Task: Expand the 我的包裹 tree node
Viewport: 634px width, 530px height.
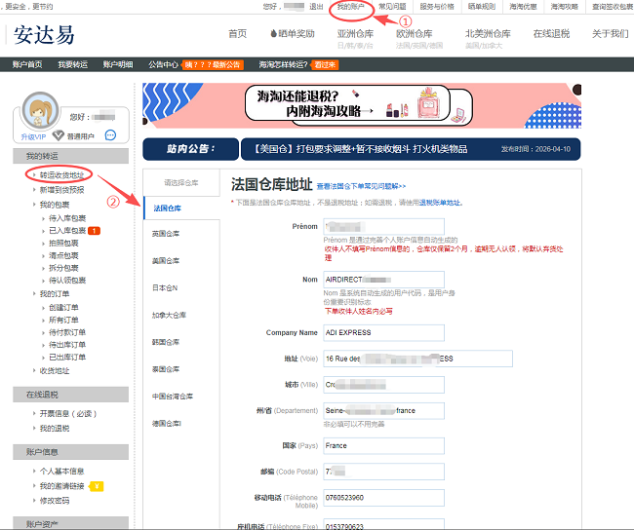Action: 55,205
